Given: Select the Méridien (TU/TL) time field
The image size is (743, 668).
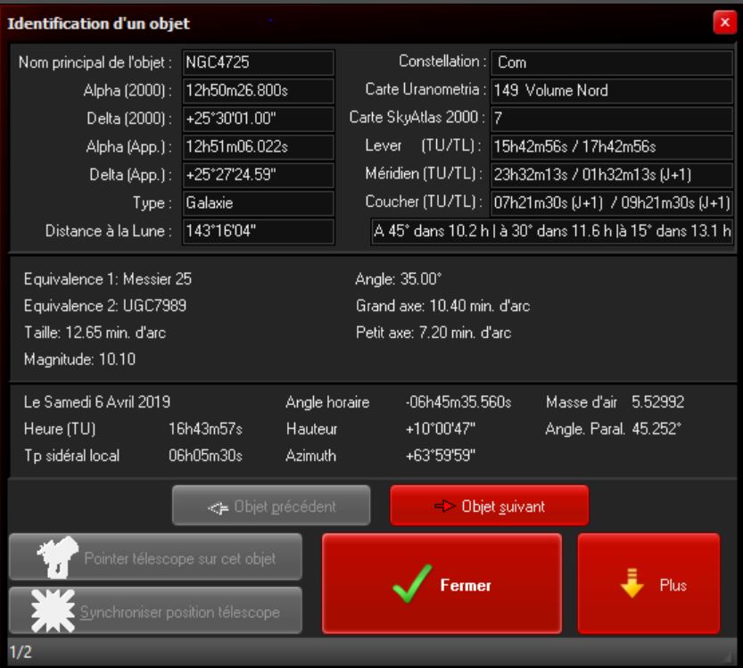Looking at the screenshot, I should (x=611, y=174).
